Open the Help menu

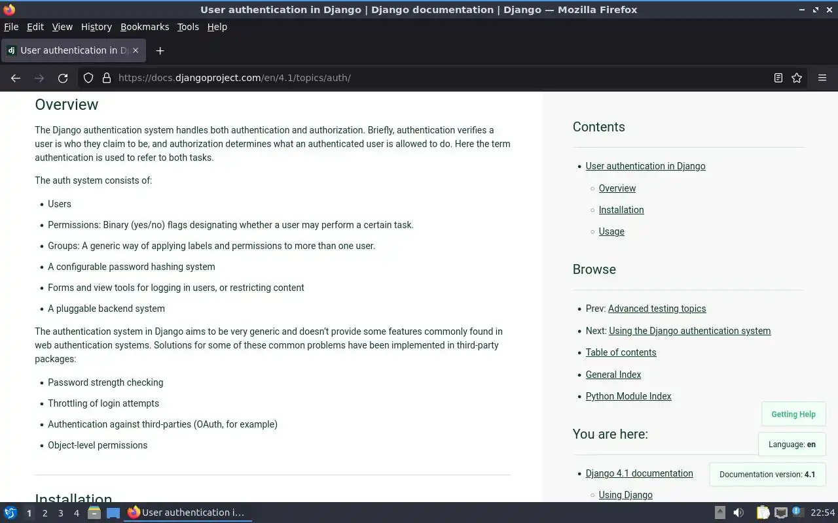217,27
